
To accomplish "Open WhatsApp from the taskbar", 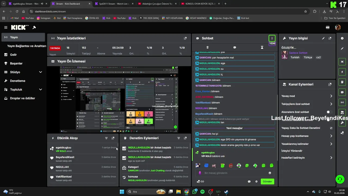I will (x=194, y=192).
